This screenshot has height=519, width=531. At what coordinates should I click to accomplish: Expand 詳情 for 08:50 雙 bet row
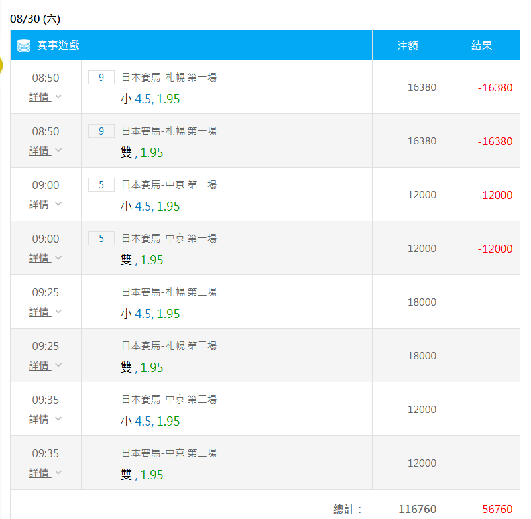pos(40,151)
